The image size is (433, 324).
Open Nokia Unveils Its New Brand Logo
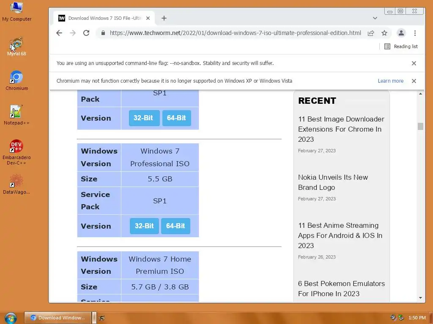[x=333, y=182]
